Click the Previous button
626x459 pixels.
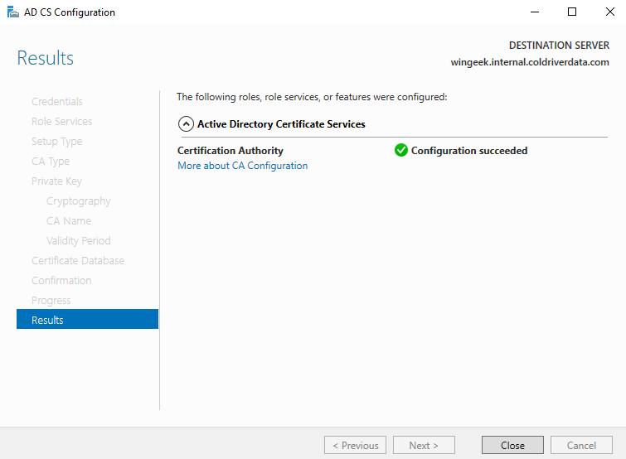(355, 445)
